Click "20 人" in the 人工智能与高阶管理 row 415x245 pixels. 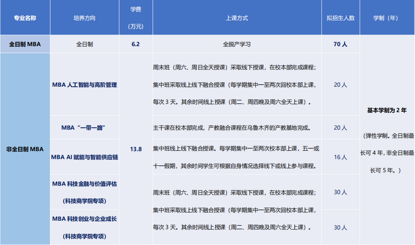point(340,85)
